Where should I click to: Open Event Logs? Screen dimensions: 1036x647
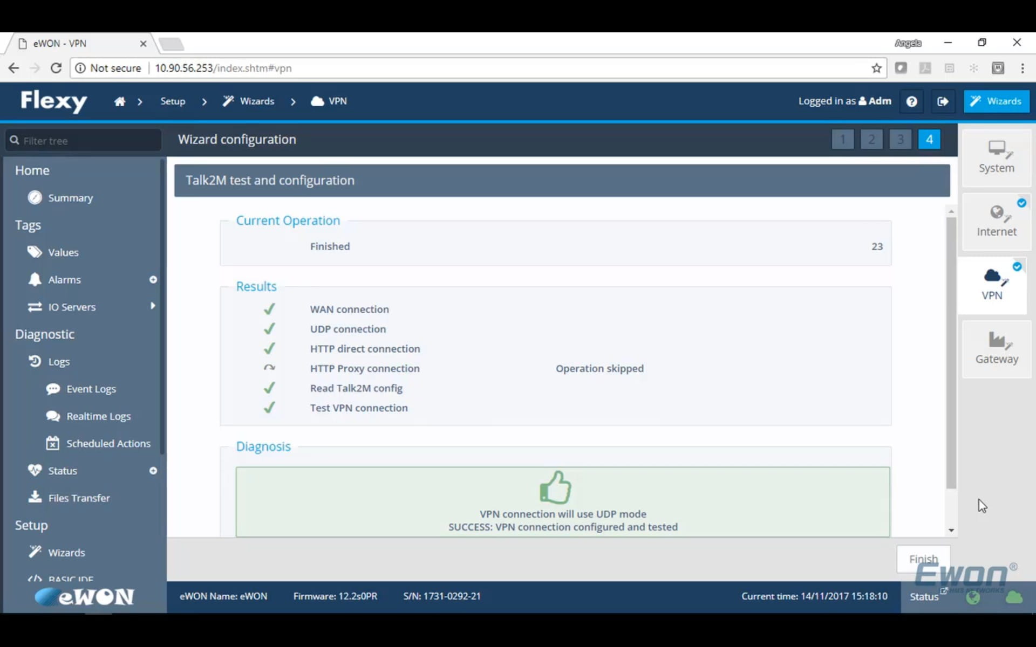point(91,389)
